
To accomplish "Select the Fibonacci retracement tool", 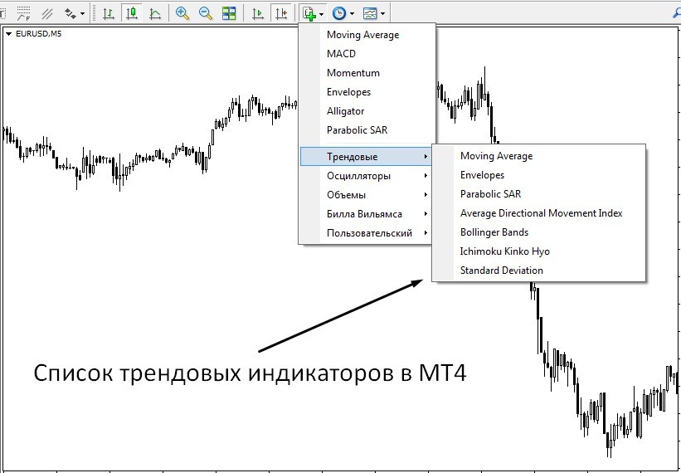I will (23, 13).
